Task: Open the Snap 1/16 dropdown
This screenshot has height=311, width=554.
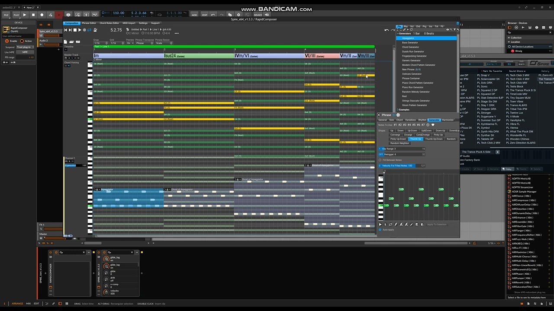Action: (x=100, y=43)
